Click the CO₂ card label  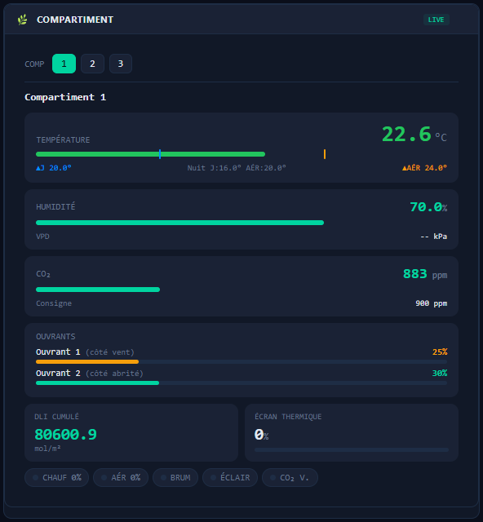(x=43, y=274)
